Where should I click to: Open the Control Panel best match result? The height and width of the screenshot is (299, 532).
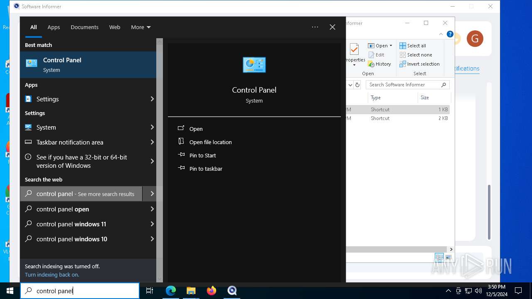coord(88,65)
